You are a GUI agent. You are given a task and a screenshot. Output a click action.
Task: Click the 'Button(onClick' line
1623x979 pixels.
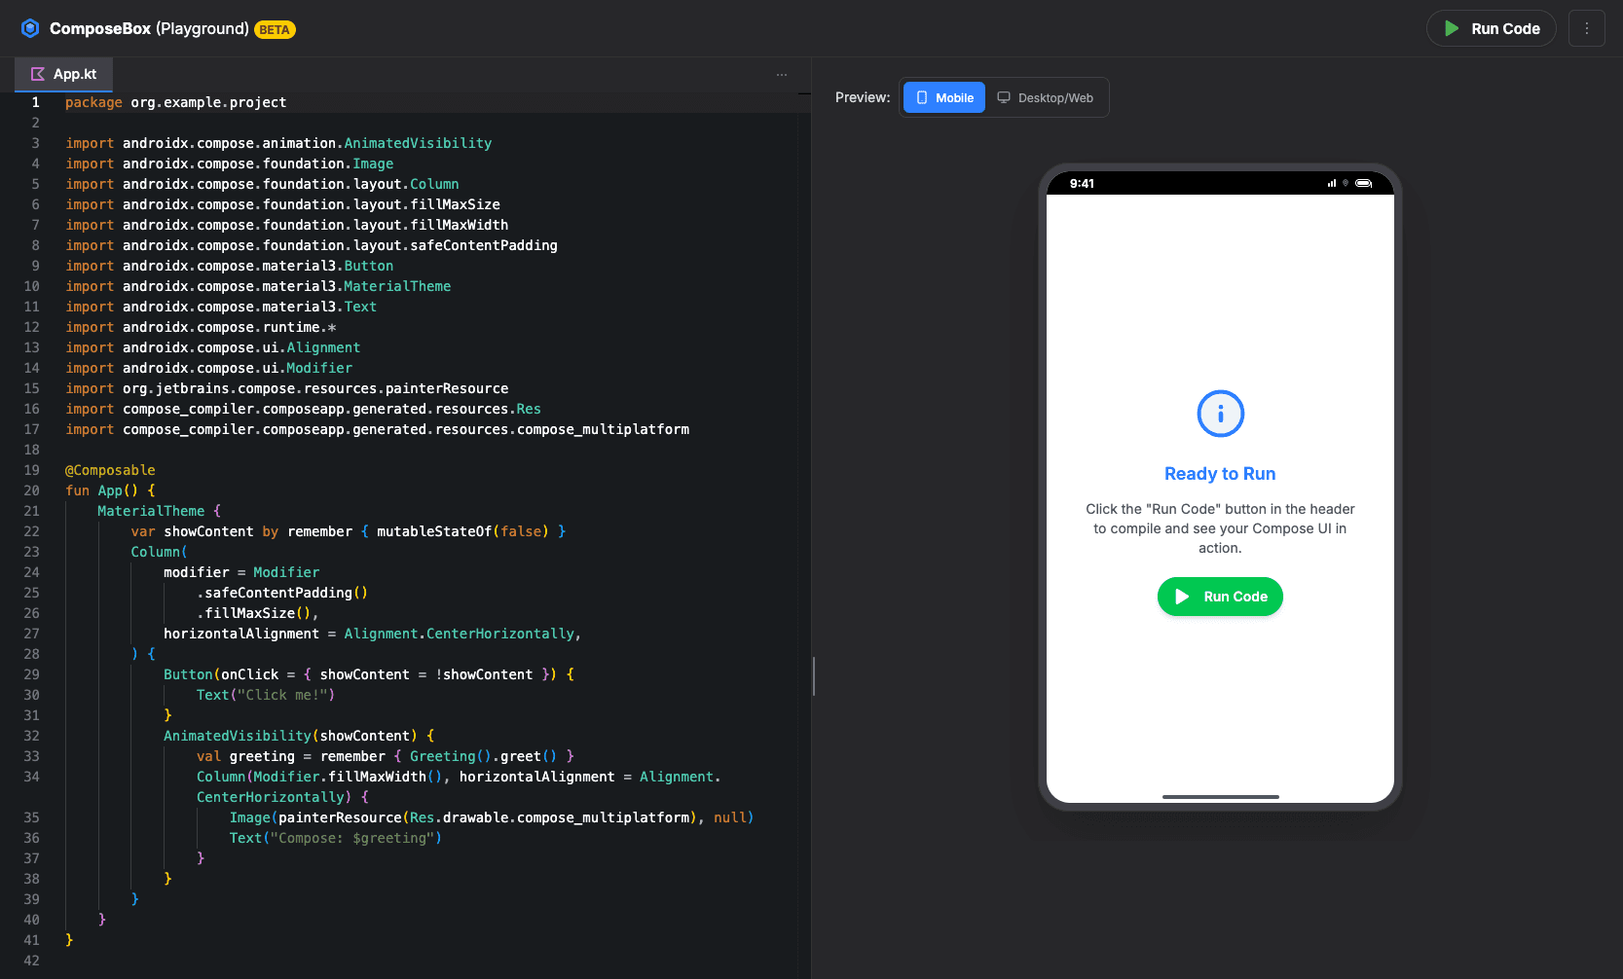(x=369, y=674)
